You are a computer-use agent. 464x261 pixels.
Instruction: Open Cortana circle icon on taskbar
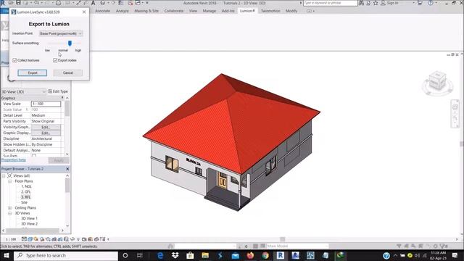click(x=125, y=255)
